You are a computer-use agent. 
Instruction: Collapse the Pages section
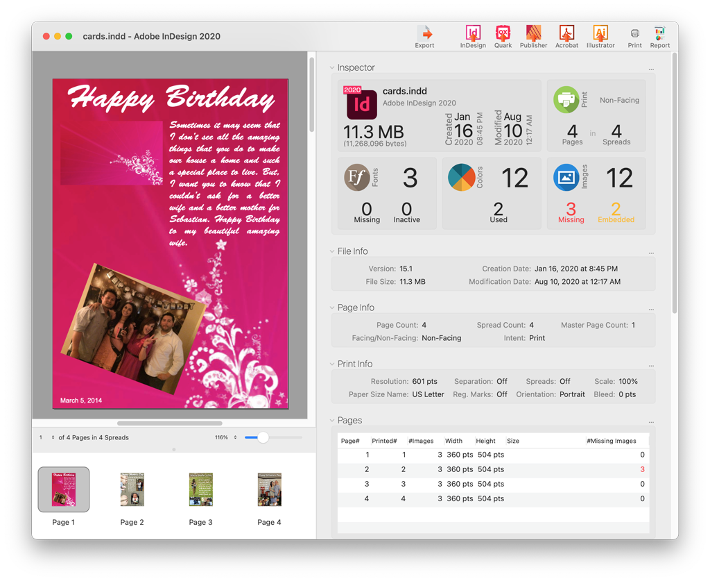click(x=332, y=421)
